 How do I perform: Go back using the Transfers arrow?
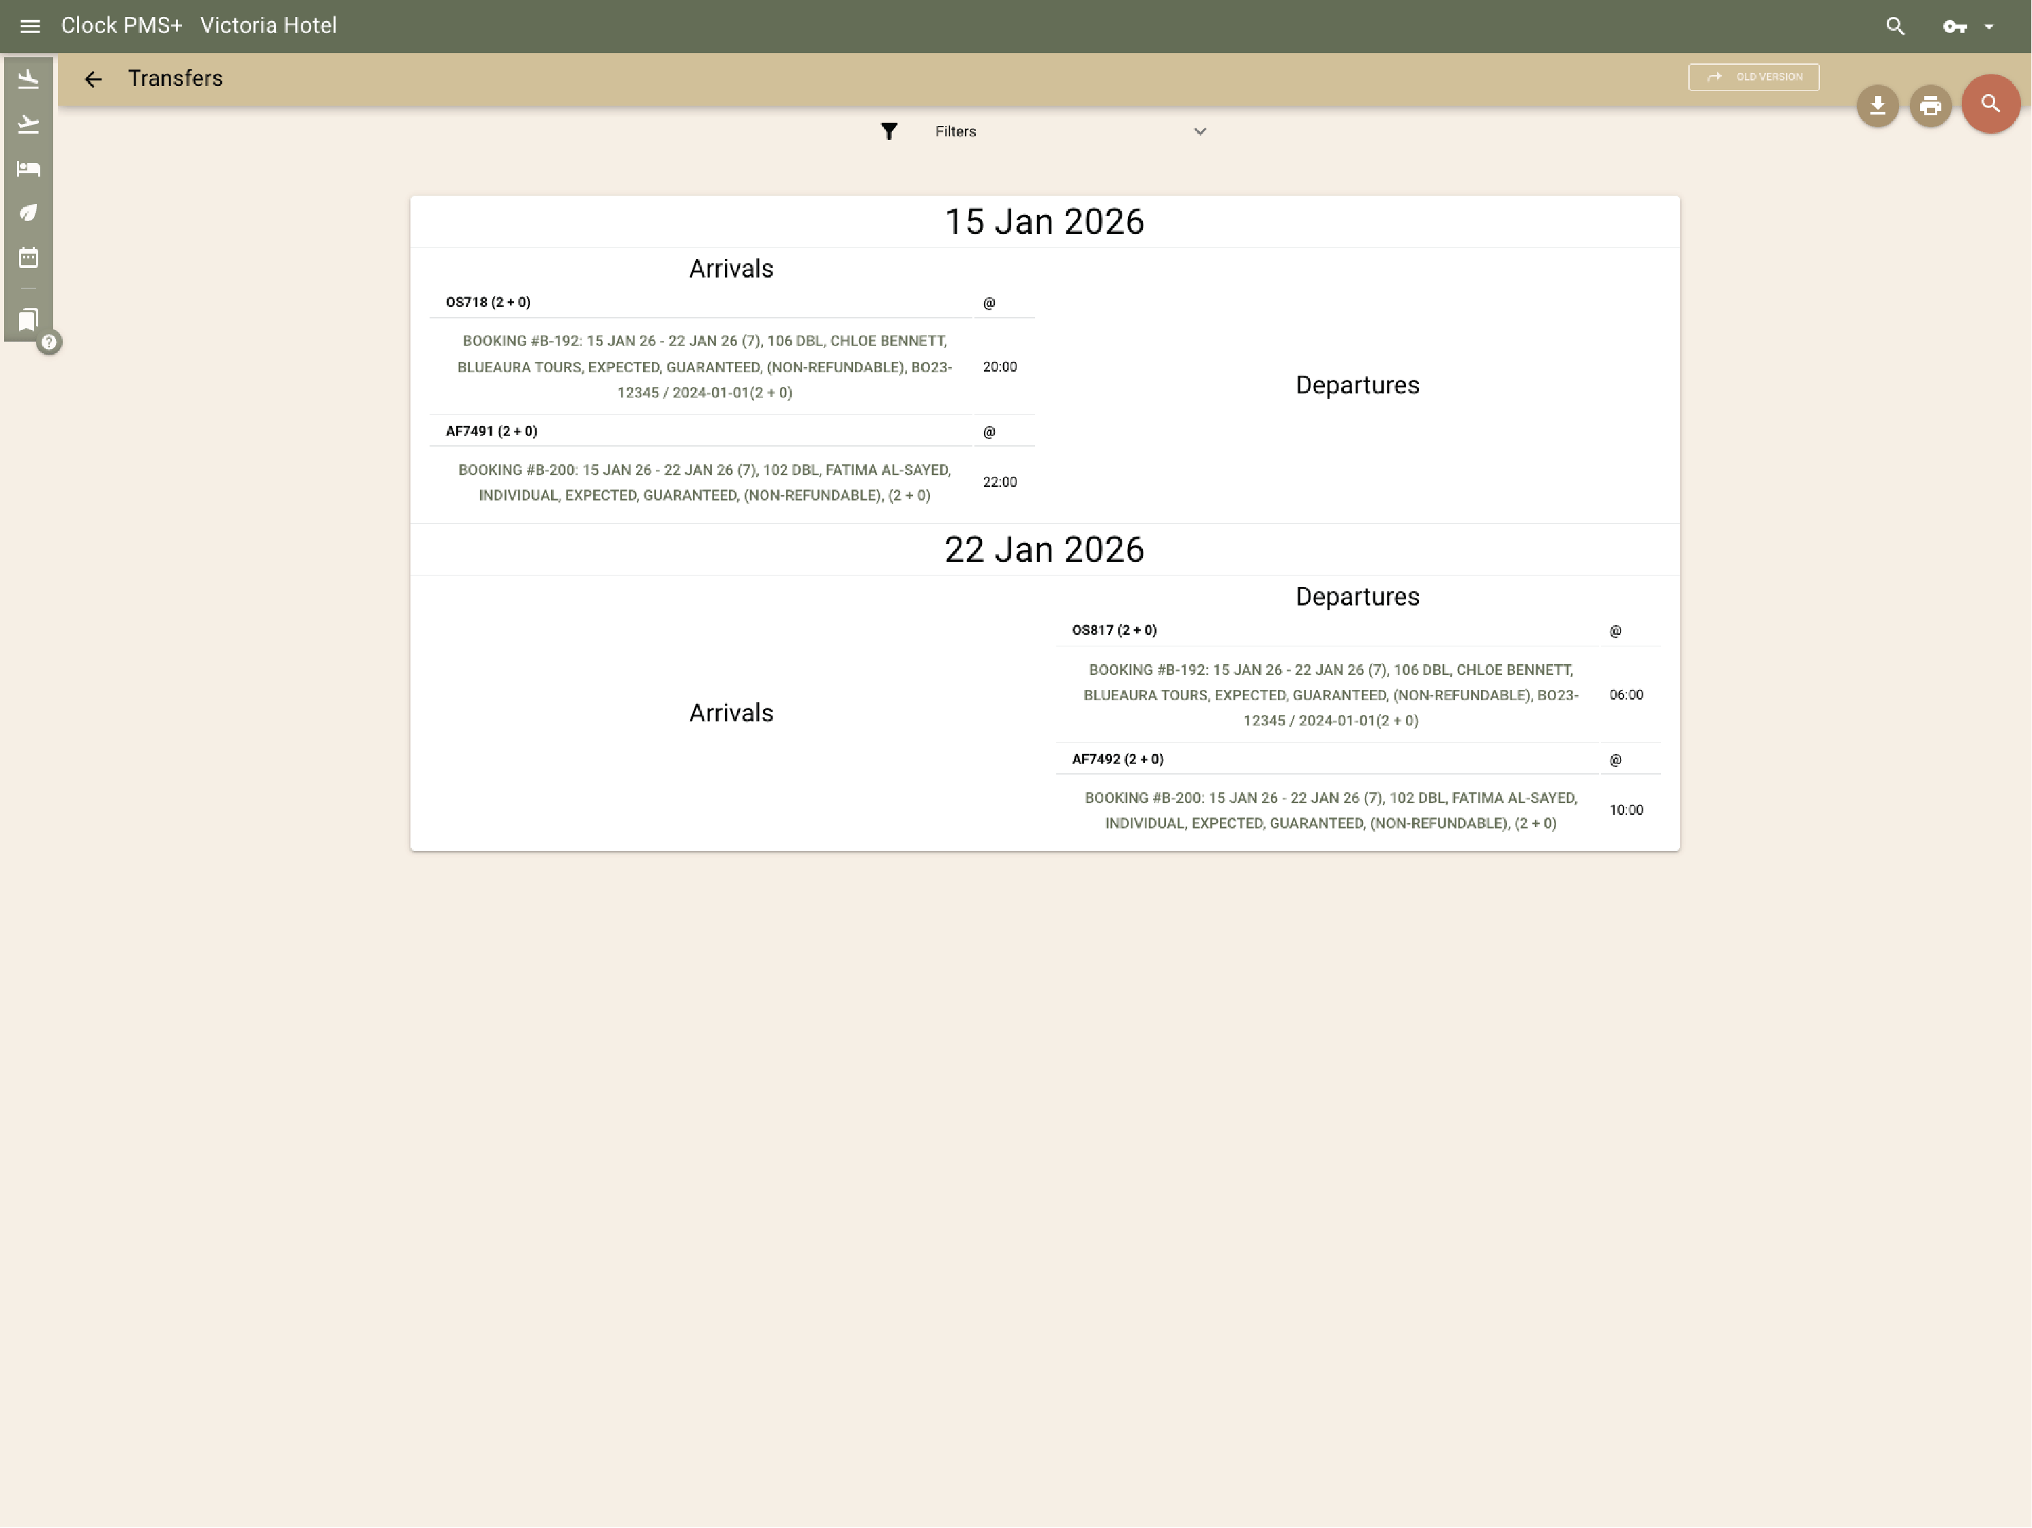coord(93,79)
